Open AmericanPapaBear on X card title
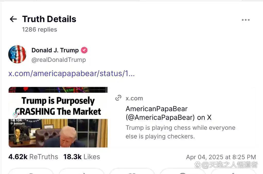Image resolution: width=263 pixels, height=174 pixels. (168, 113)
